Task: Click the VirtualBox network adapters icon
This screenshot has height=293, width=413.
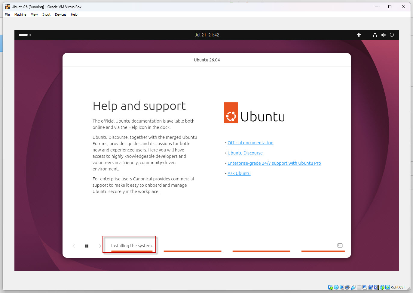Action: coord(347,287)
